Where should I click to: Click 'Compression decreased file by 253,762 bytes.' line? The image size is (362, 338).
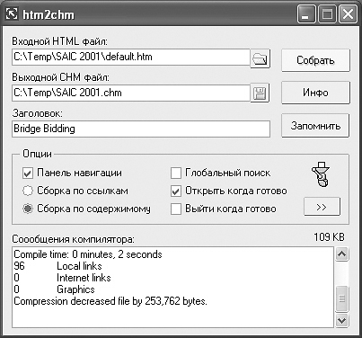click(110, 301)
